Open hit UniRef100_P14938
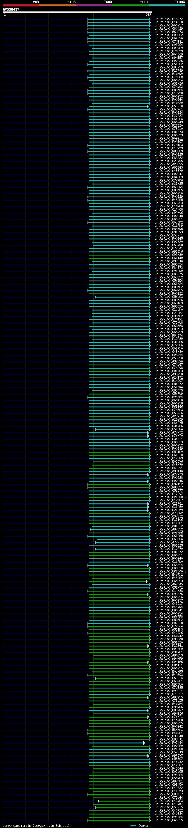This screenshot has height=828, width=188. pyautogui.click(x=168, y=22)
